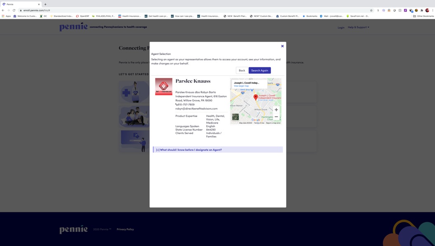
Task: Open the 'Welcome to Custo...' bookmark
Action: [x=25, y=16]
